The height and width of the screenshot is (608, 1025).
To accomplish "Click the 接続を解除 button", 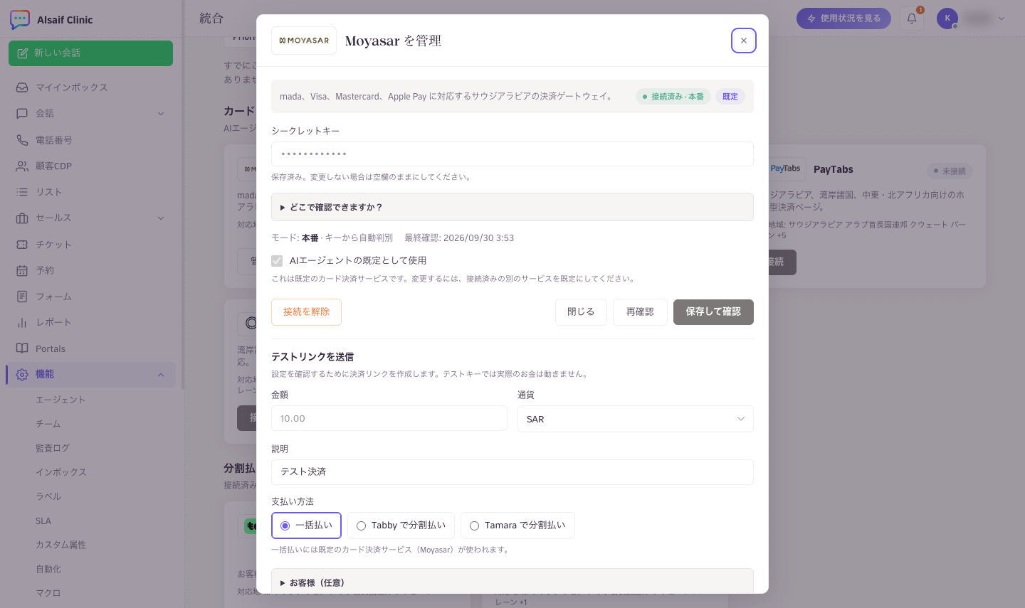I will (306, 312).
